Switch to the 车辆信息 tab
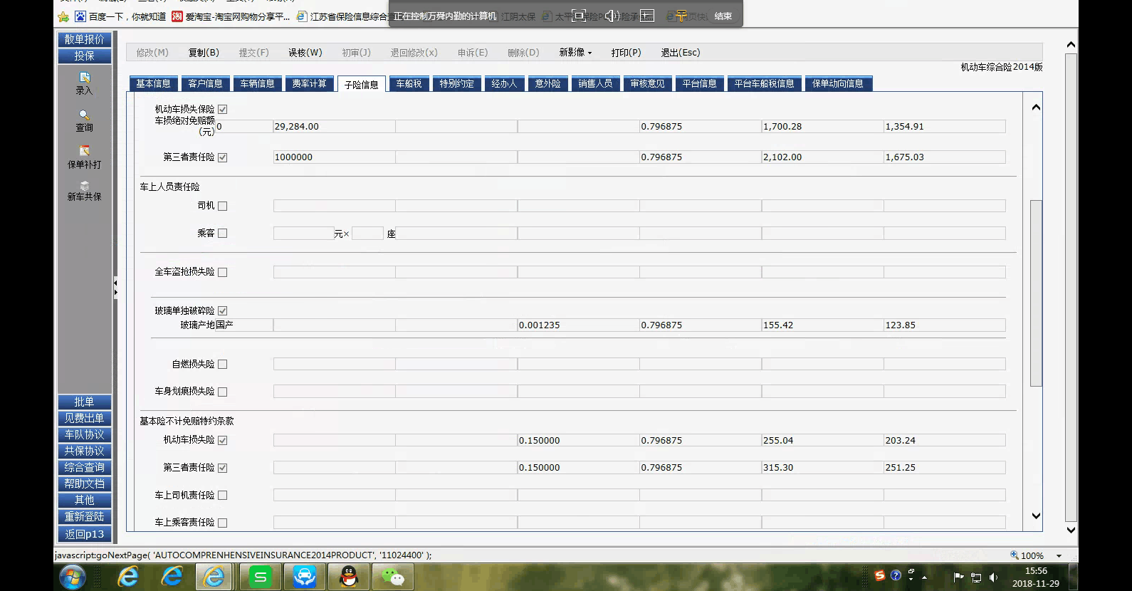The image size is (1132, 591). 257,83
